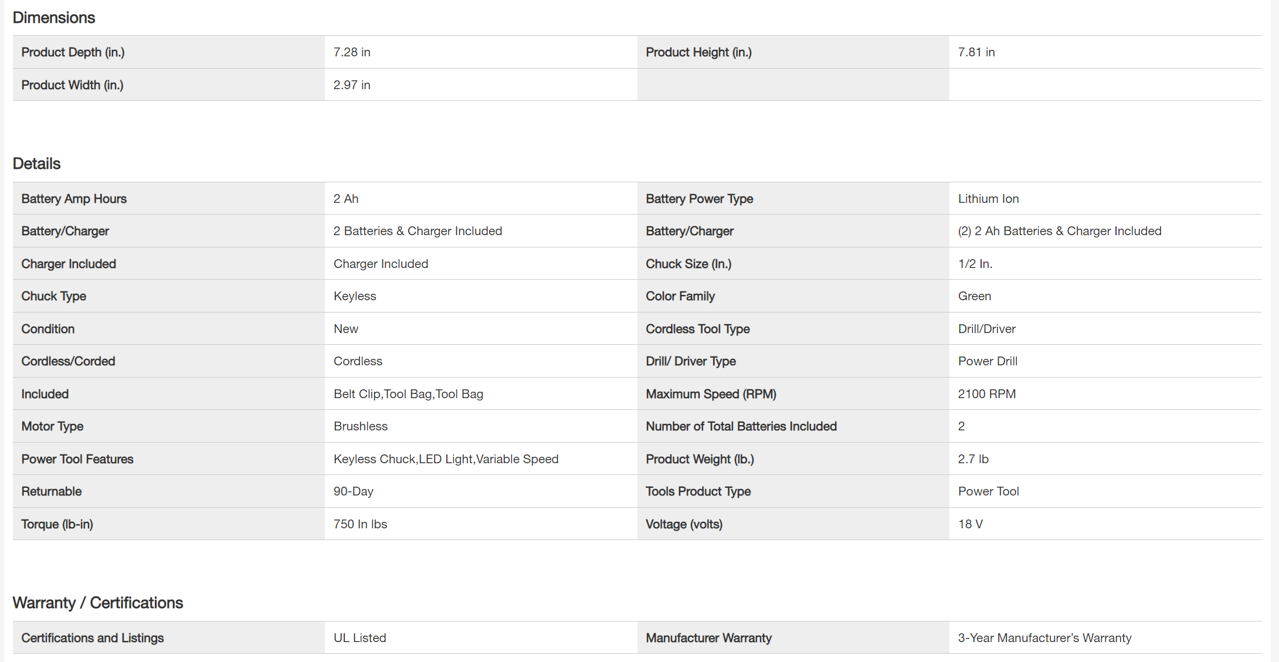Click the Cordless Tool Type label
Image resolution: width=1279 pixels, height=662 pixels.
(698, 329)
